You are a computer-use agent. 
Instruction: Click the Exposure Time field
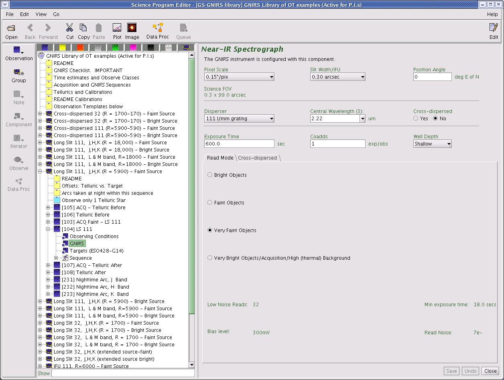point(239,144)
